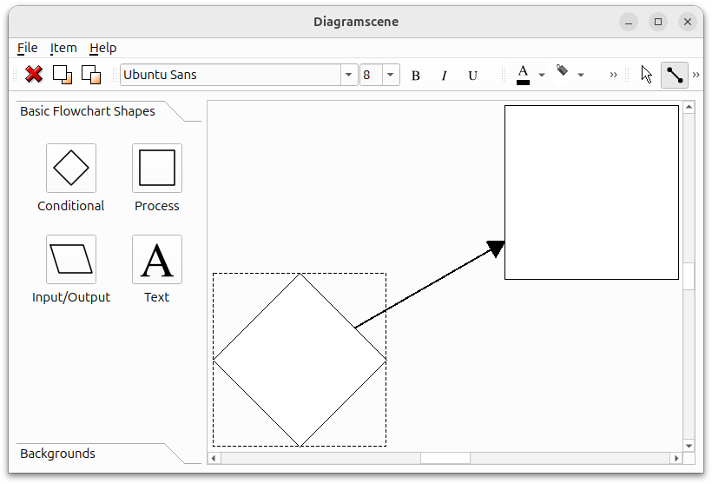Open the File menu

point(28,48)
